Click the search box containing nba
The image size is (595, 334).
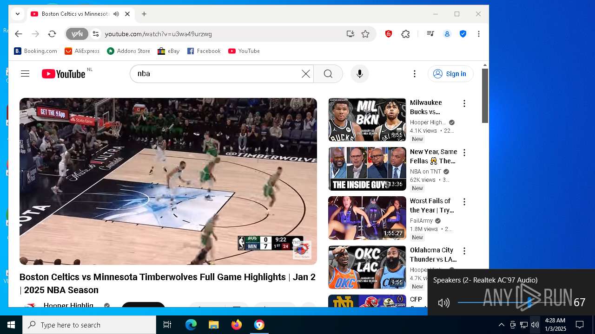tap(216, 74)
